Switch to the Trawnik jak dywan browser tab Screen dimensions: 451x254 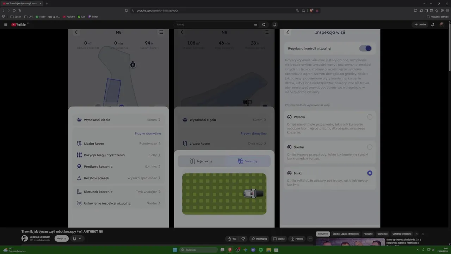pos(21,4)
